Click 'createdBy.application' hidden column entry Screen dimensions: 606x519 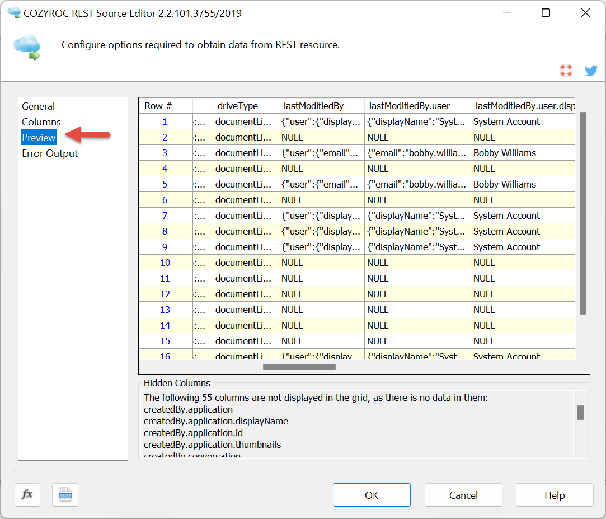[188, 410]
